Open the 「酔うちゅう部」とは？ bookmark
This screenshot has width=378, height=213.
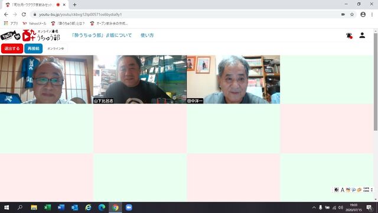68,24
